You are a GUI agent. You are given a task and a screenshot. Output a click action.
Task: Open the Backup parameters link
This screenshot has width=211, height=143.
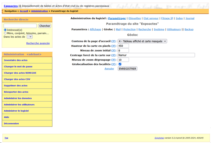[189, 29]
